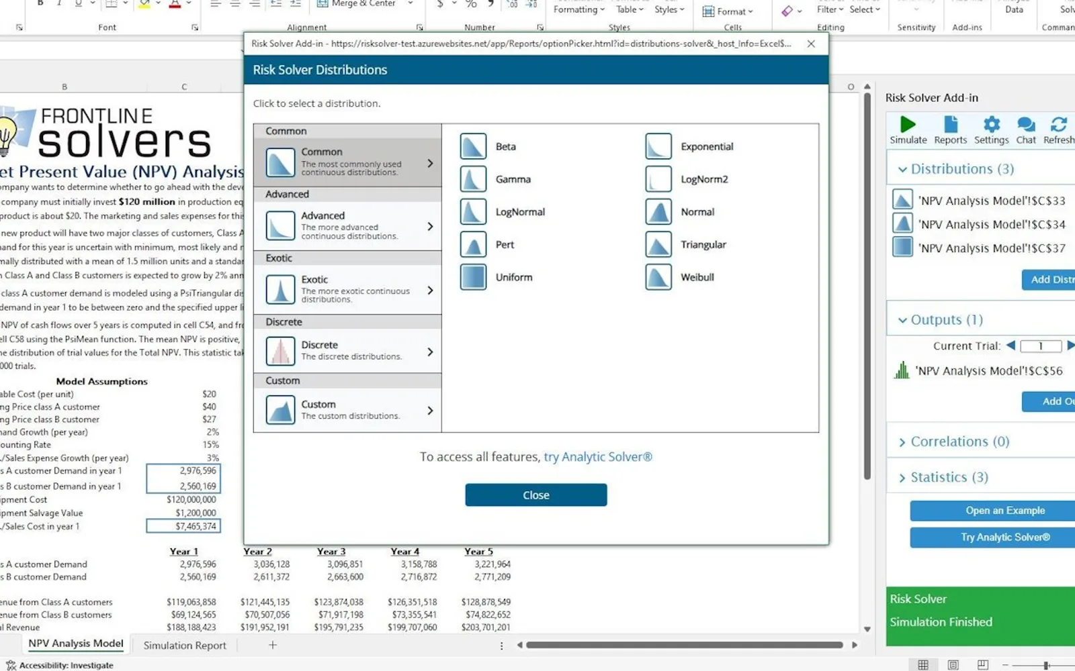Click the $C$56 output chart icon
This screenshot has height=671, width=1075.
click(x=902, y=370)
